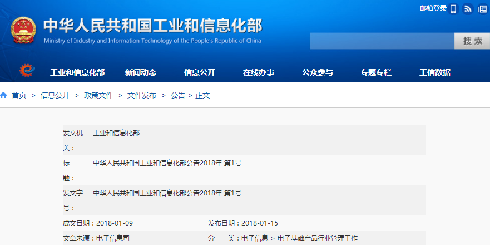Click 工信数据 in navigation bar
Screen dimensions: 490x245
(x=435, y=72)
